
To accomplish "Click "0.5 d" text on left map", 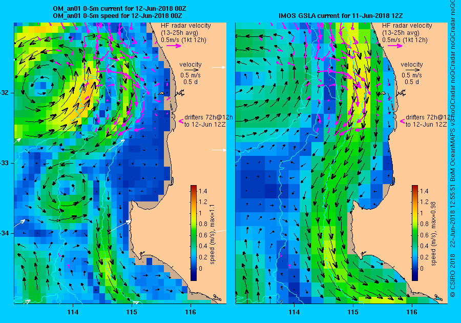I will coord(191,82).
